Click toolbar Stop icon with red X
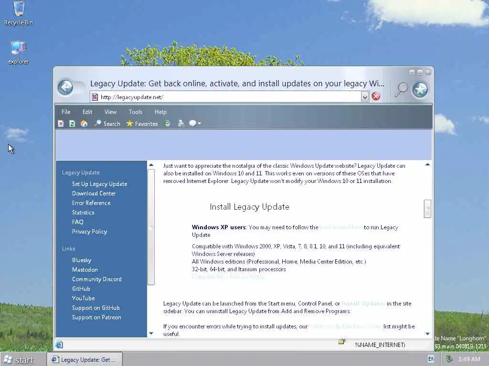The width and height of the screenshot is (489, 366). tap(61, 124)
